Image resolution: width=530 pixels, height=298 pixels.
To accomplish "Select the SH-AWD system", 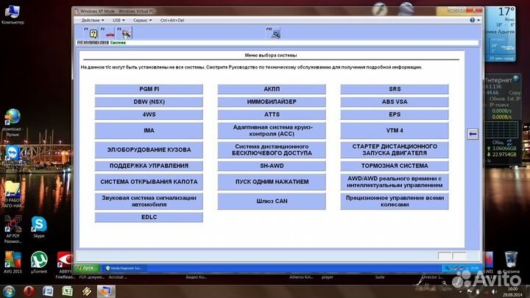I will pyautogui.click(x=272, y=166).
